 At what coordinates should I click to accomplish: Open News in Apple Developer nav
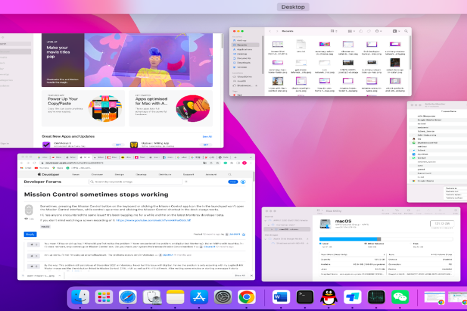[x=75, y=174]
